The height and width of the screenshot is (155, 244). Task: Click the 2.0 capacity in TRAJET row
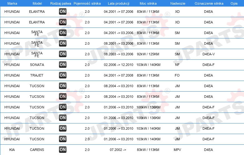(x=87, y=75)
